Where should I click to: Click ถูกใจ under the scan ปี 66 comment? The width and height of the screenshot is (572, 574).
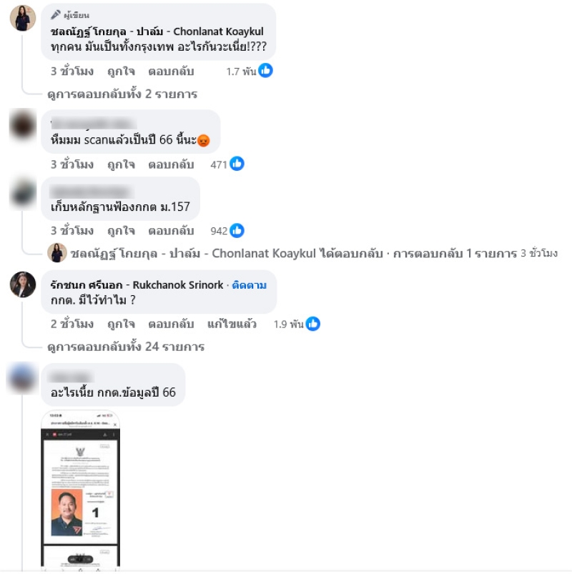[122, 164]
